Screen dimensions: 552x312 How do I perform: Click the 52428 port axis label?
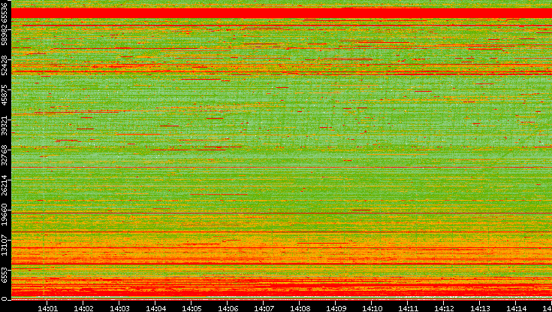pyautogui.click(x=5, y=64)
